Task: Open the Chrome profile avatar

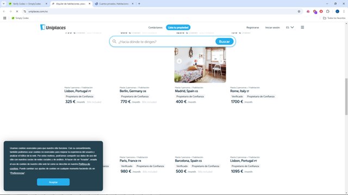Action: [x=337, y=11]
